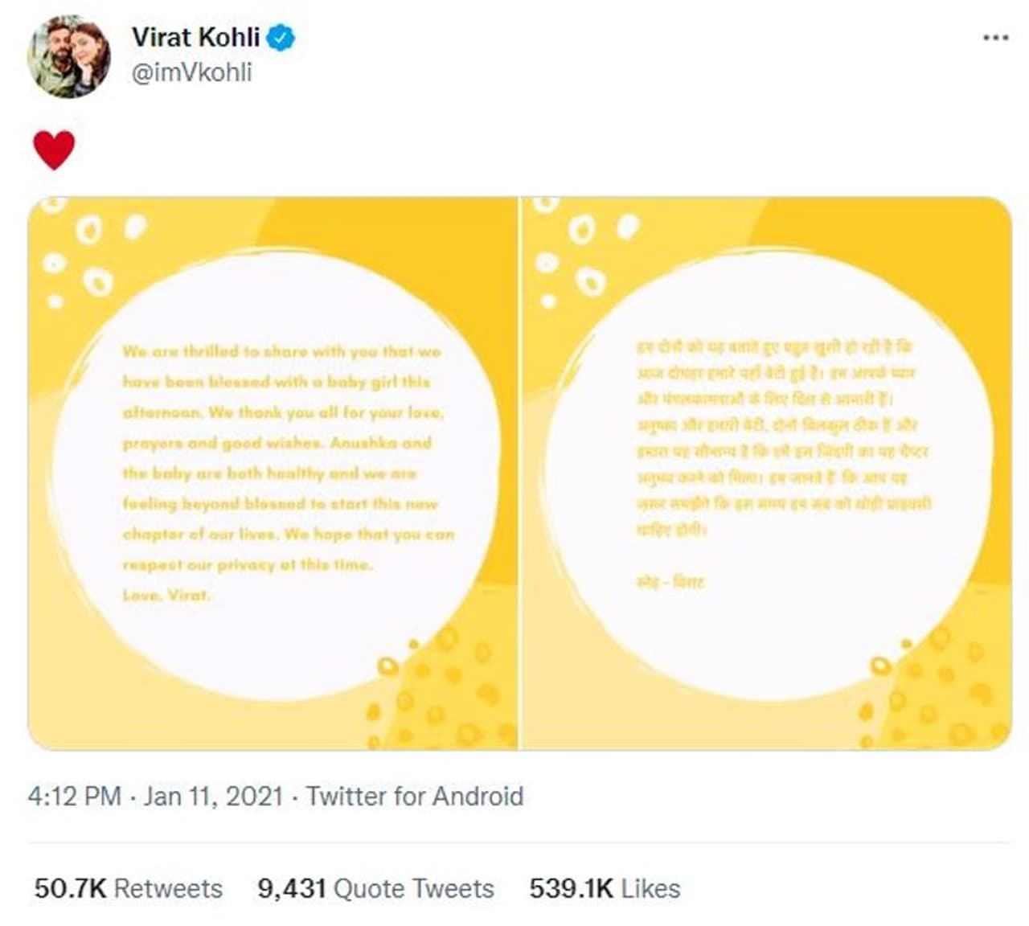1029x926 pixels.
Task: Click dotted yellow pattern in English image corner
Action: 450,691
